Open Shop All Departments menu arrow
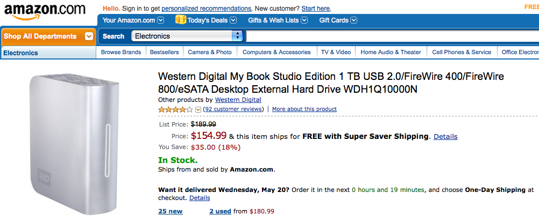Image resolution: width=539 pixels, height=222 pixels. [89, 36]
